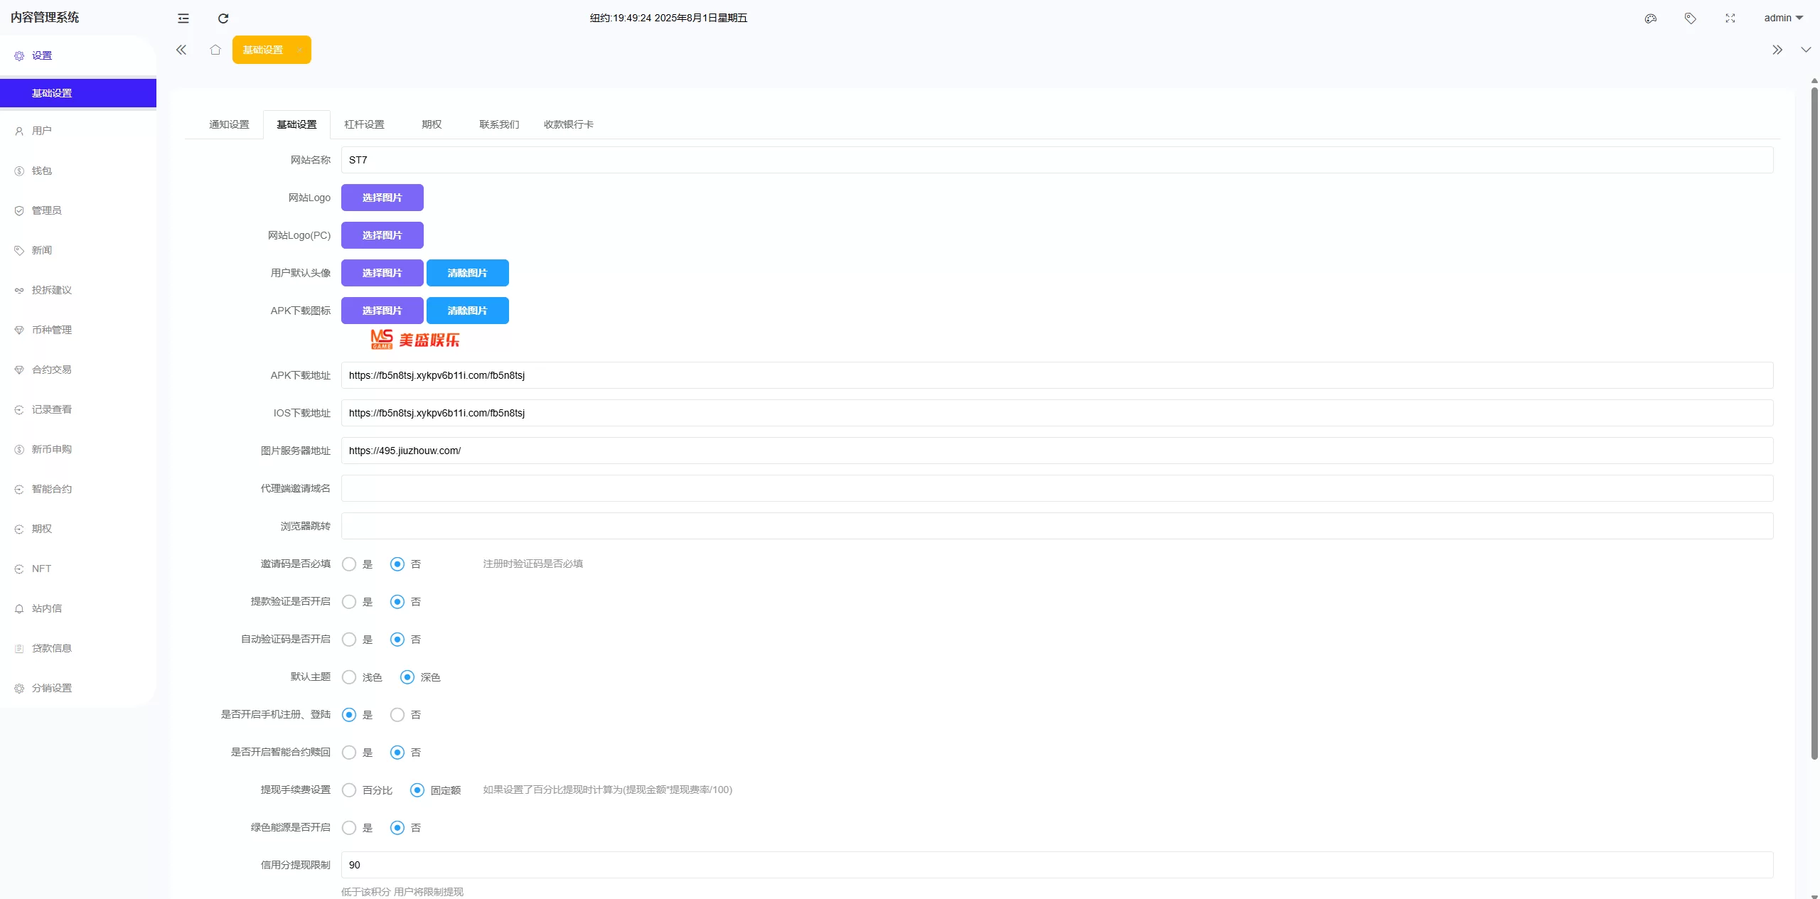Select the 浅色 default theme option
This screenshot has width=1820, height=899.
coord(349,677)
